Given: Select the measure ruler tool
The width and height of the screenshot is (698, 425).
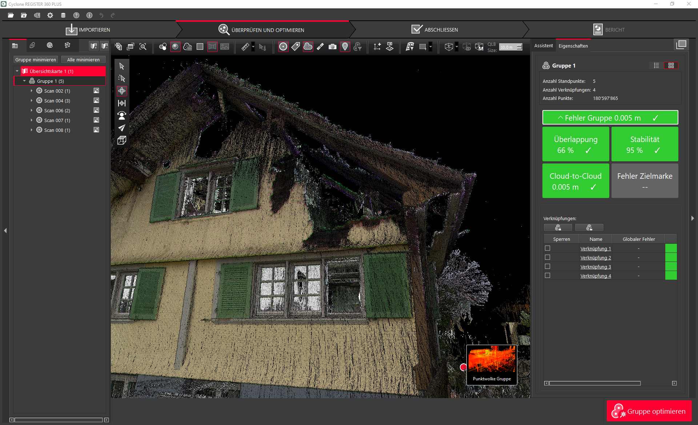Looking at the screenshot, I should [245, 46].
